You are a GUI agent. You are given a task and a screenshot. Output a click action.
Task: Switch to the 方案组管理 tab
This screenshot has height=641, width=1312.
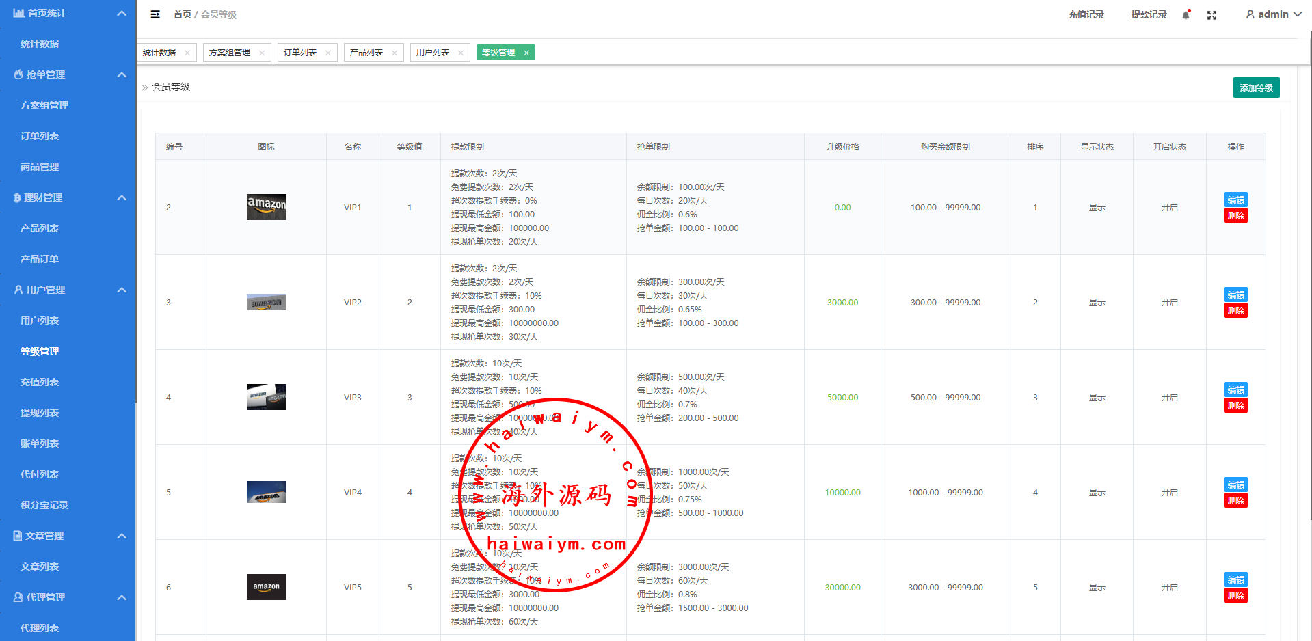point(230,53)
